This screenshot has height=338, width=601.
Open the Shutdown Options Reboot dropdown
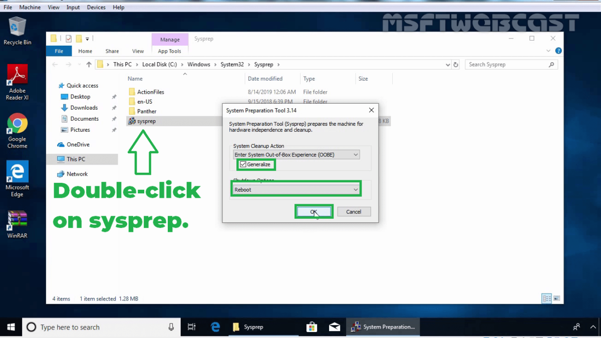pyautogui.click(x=296, y=190)
